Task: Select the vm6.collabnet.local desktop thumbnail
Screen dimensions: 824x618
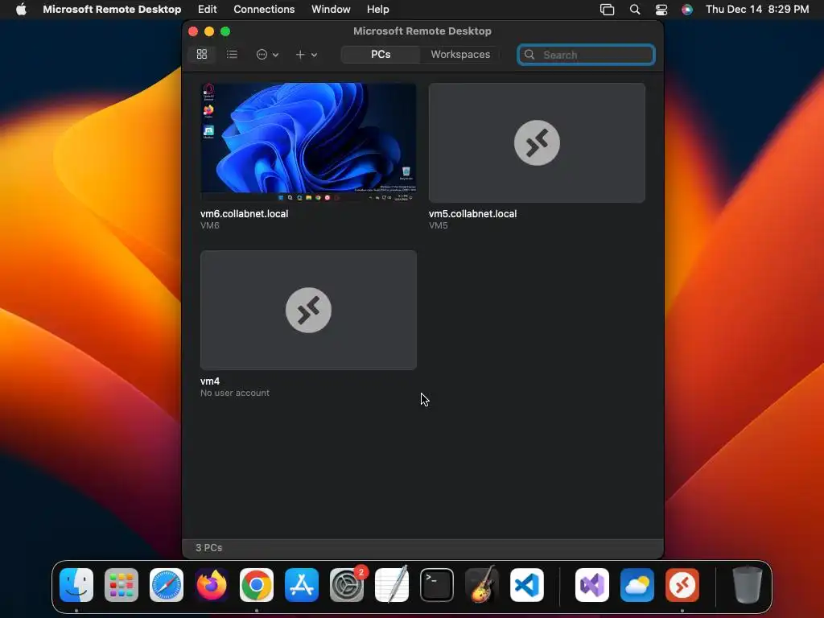Action: tap(308, 142)
